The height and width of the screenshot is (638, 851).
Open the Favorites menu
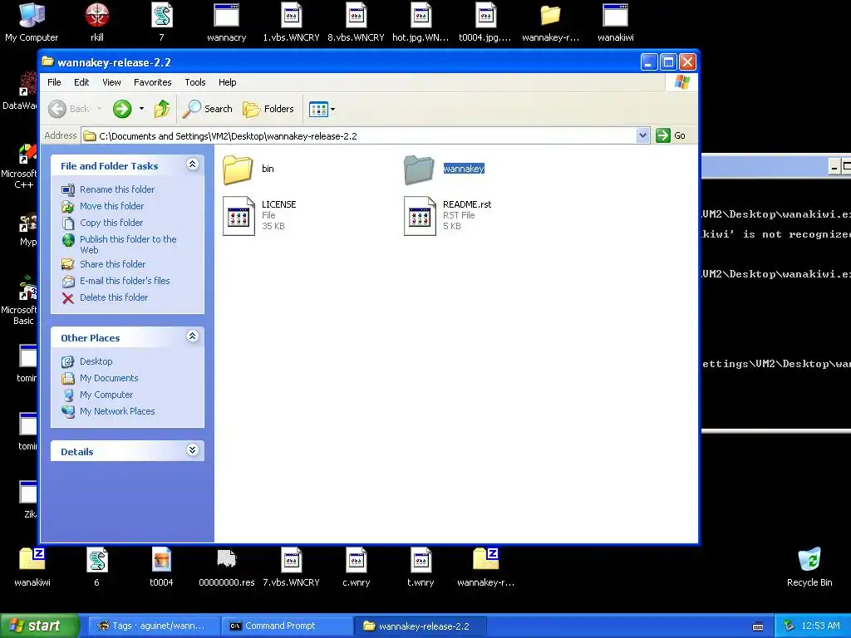[x=153, y=82]
